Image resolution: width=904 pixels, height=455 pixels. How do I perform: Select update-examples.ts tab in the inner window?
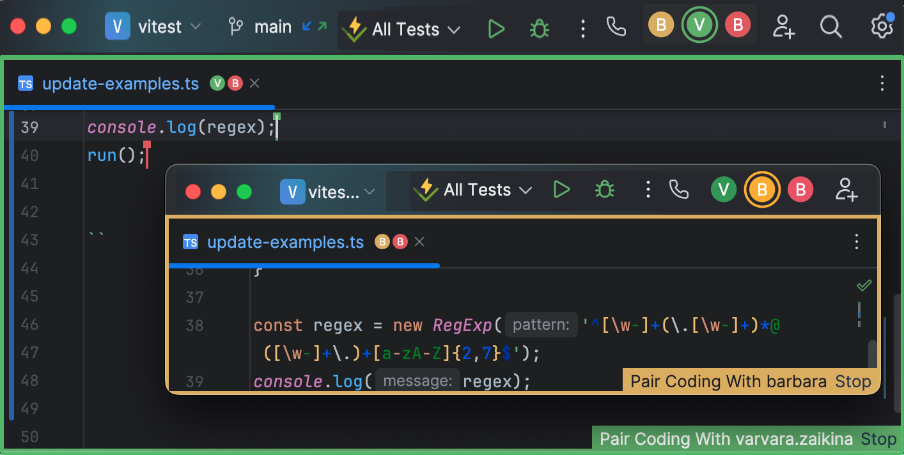point(286,242)
